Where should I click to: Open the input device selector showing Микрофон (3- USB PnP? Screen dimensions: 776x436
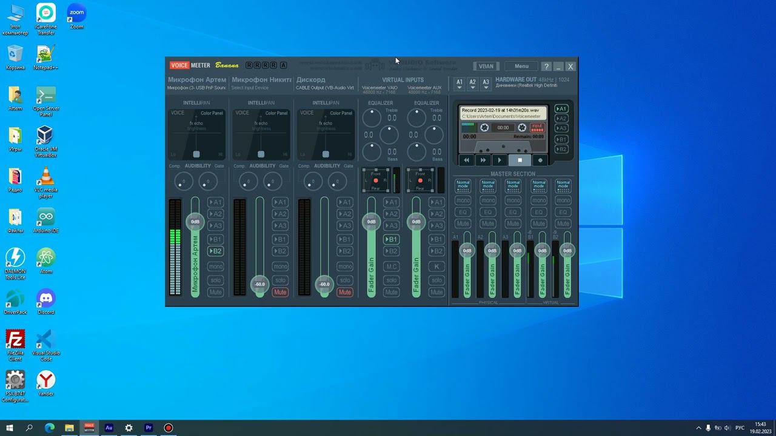(x=196, y=88)
